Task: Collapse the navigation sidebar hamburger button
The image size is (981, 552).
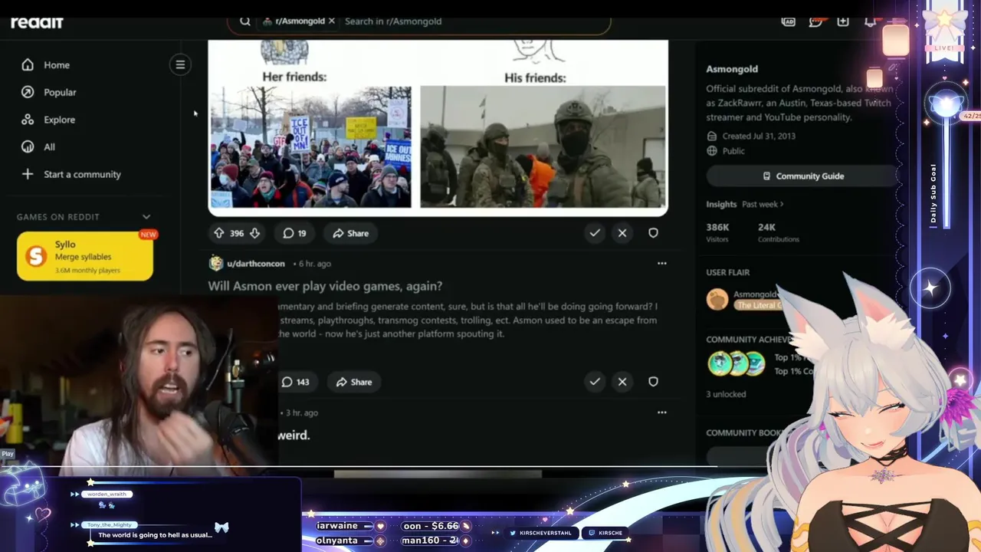Action: click(180, 64)
